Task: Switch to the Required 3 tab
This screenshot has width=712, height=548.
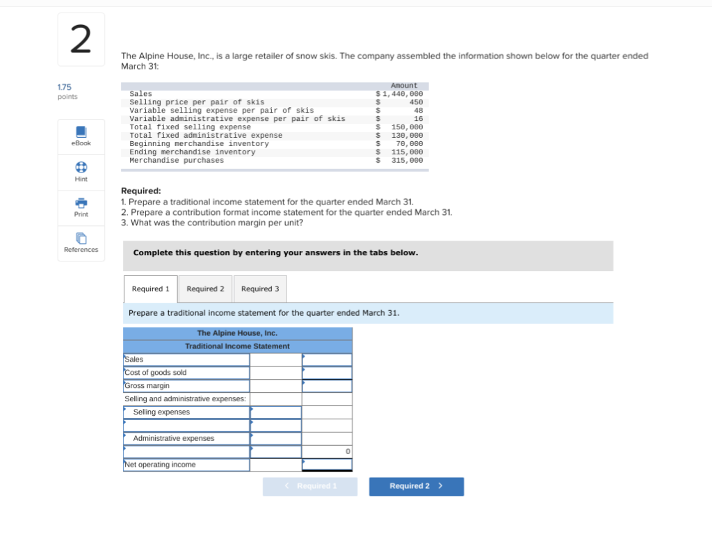Action: 259,289
